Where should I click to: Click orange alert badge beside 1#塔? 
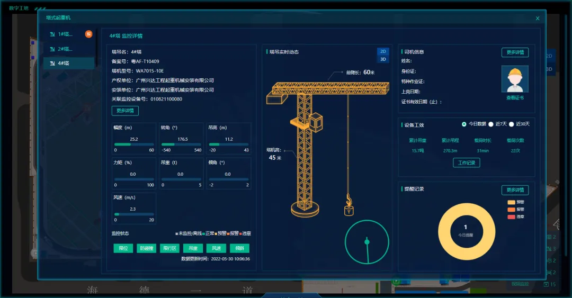click(x=88, y=34)
